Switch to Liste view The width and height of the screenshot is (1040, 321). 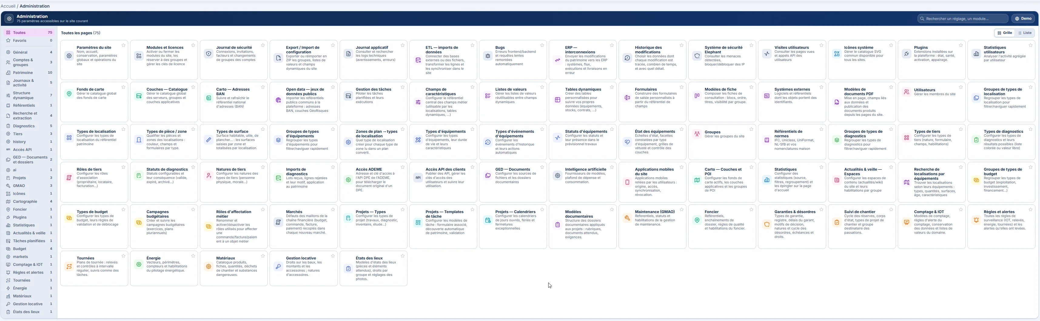click(1025, 33)
